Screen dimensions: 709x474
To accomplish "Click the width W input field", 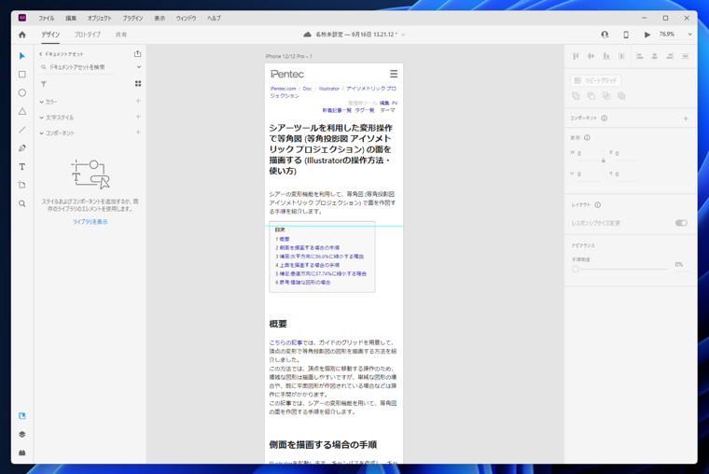I will 589,154.
